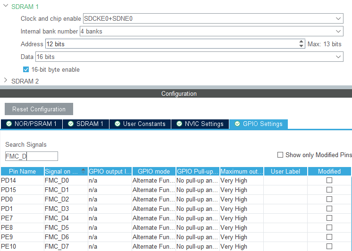Screen dimensions: 352x251
Task: Sort by Signal on Pin column header
Action: pyautogui.click(x=66, y=171)
